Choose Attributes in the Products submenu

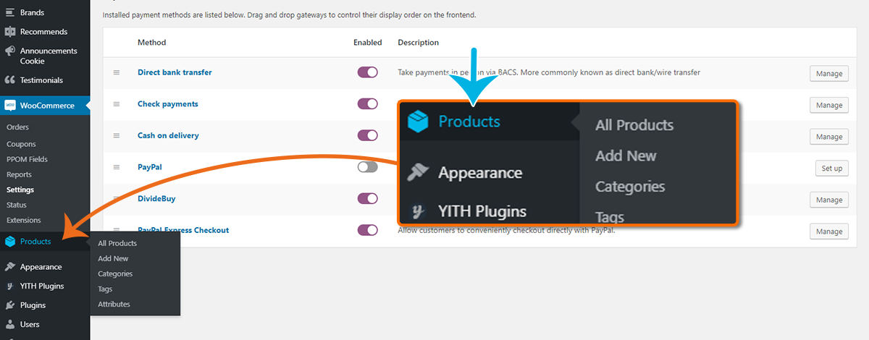pyautogui.click(x=114, y=304)
